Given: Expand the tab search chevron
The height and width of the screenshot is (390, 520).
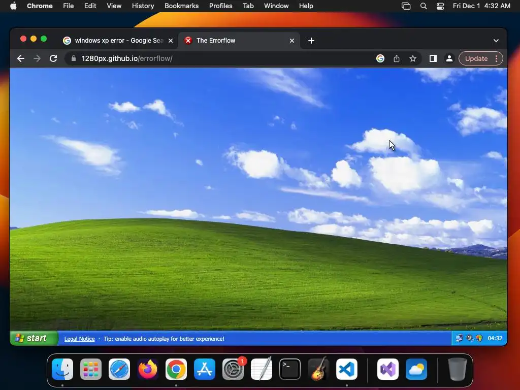Looking at the screenshot, I should click(496, 41).
